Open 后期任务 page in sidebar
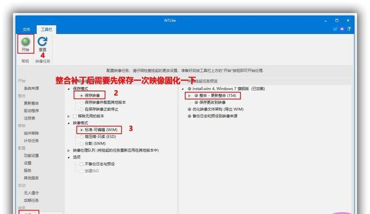Viewport: 370px width, 214px height. coord(31,200)
